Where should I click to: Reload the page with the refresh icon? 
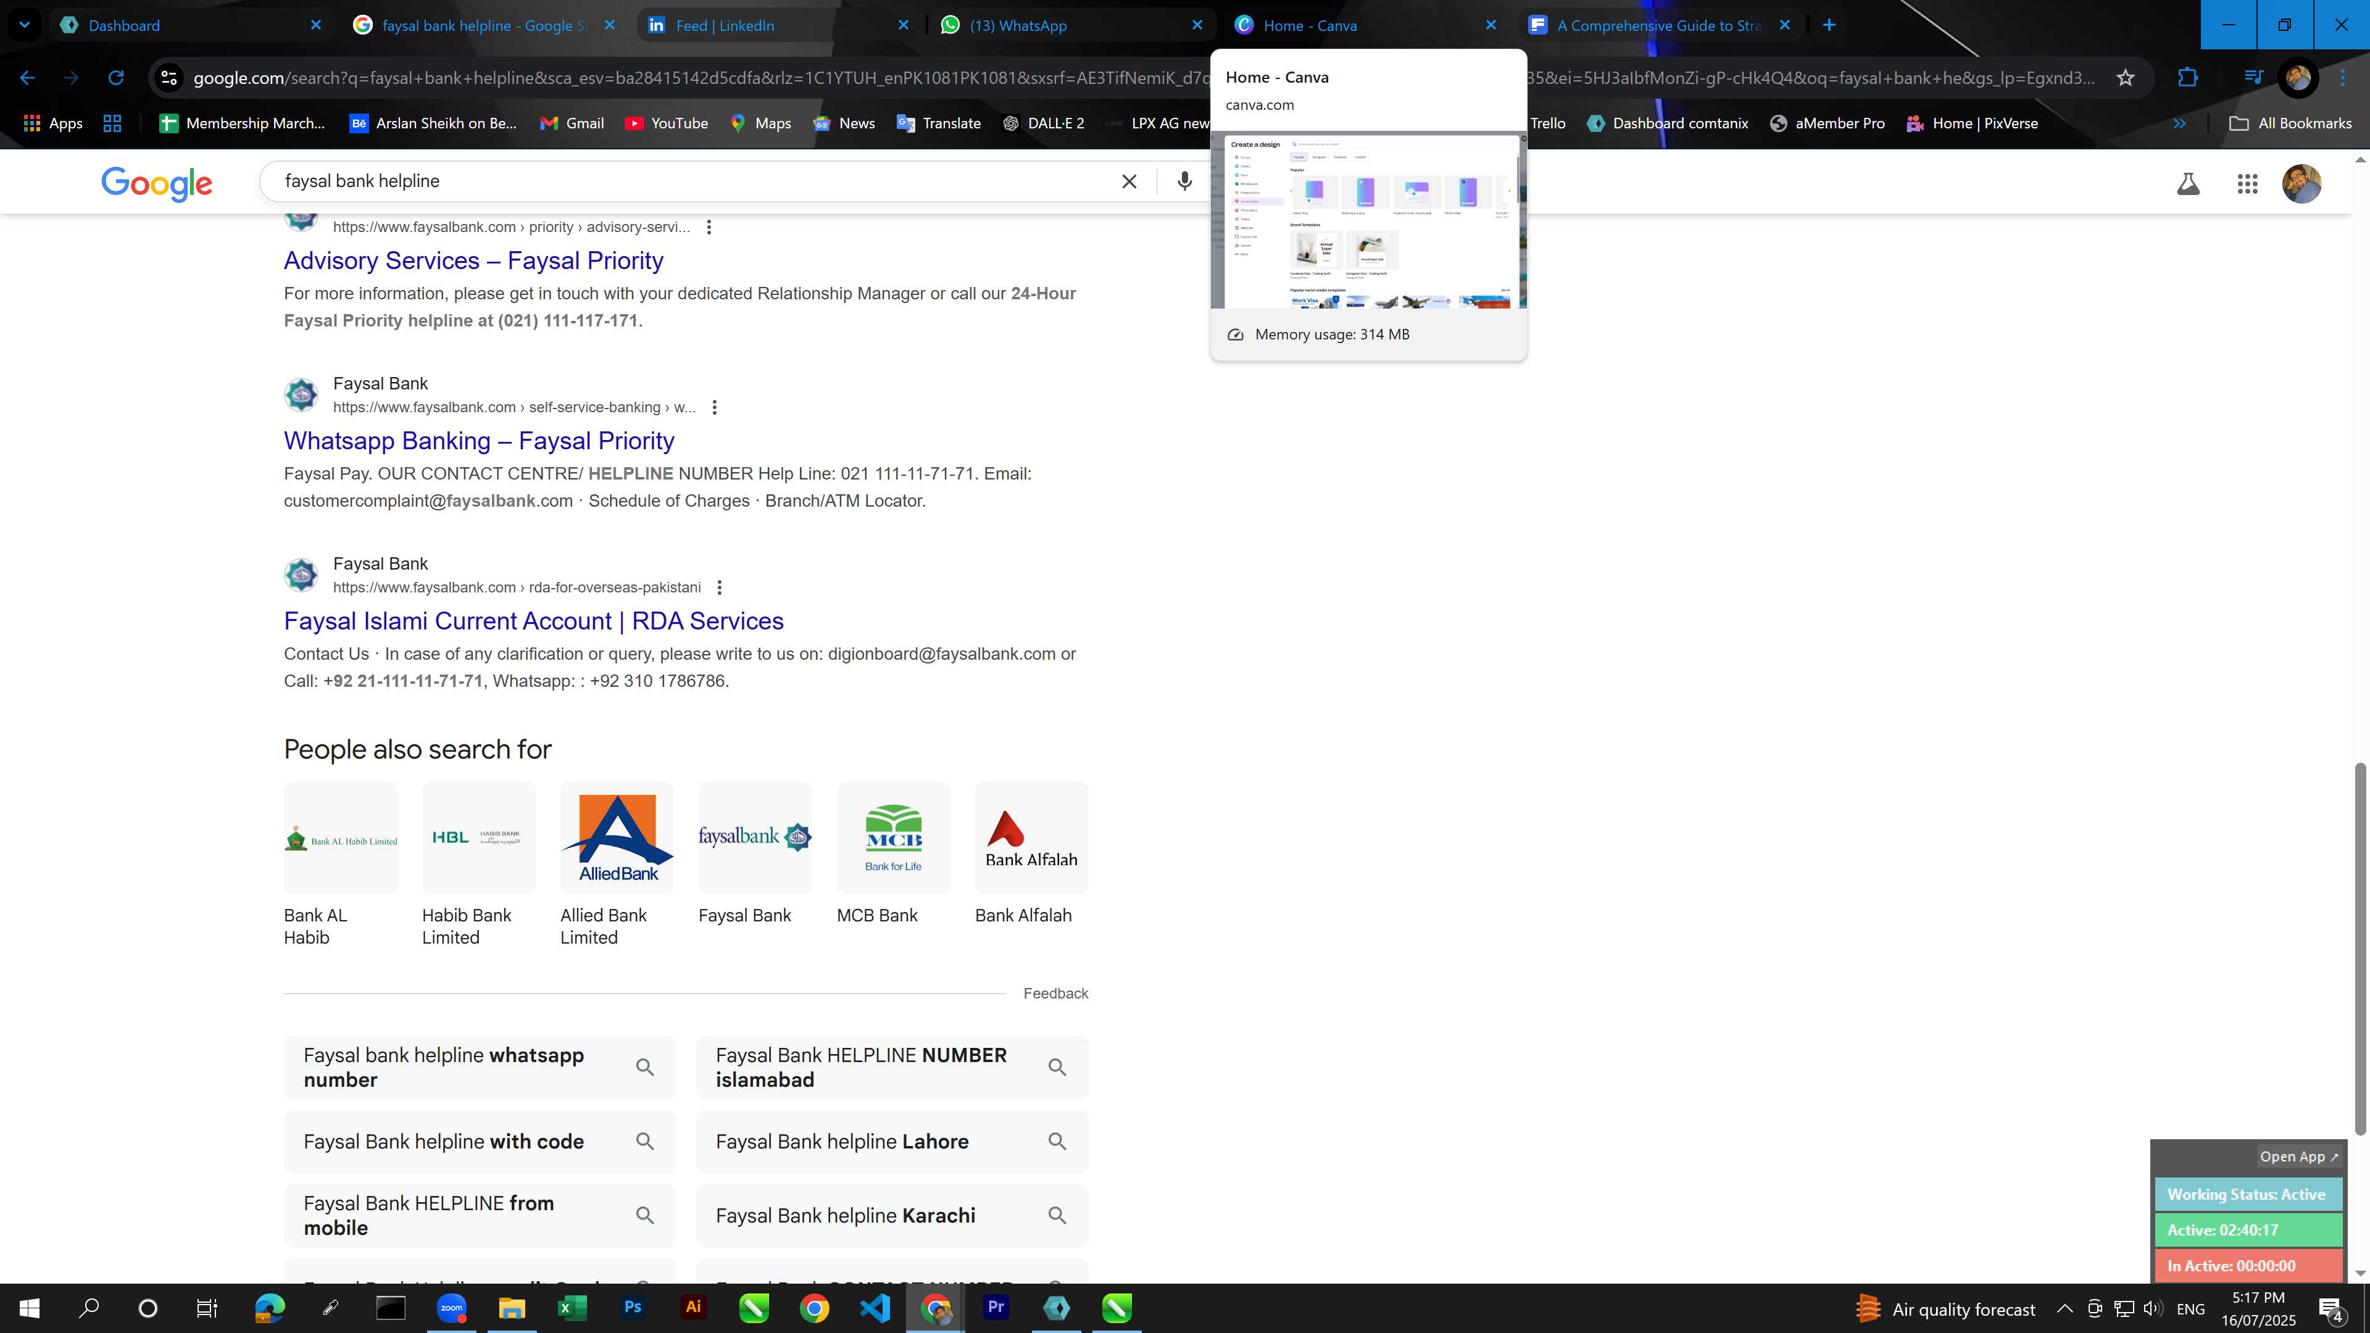pyautogui.click(x=116, y=78)
